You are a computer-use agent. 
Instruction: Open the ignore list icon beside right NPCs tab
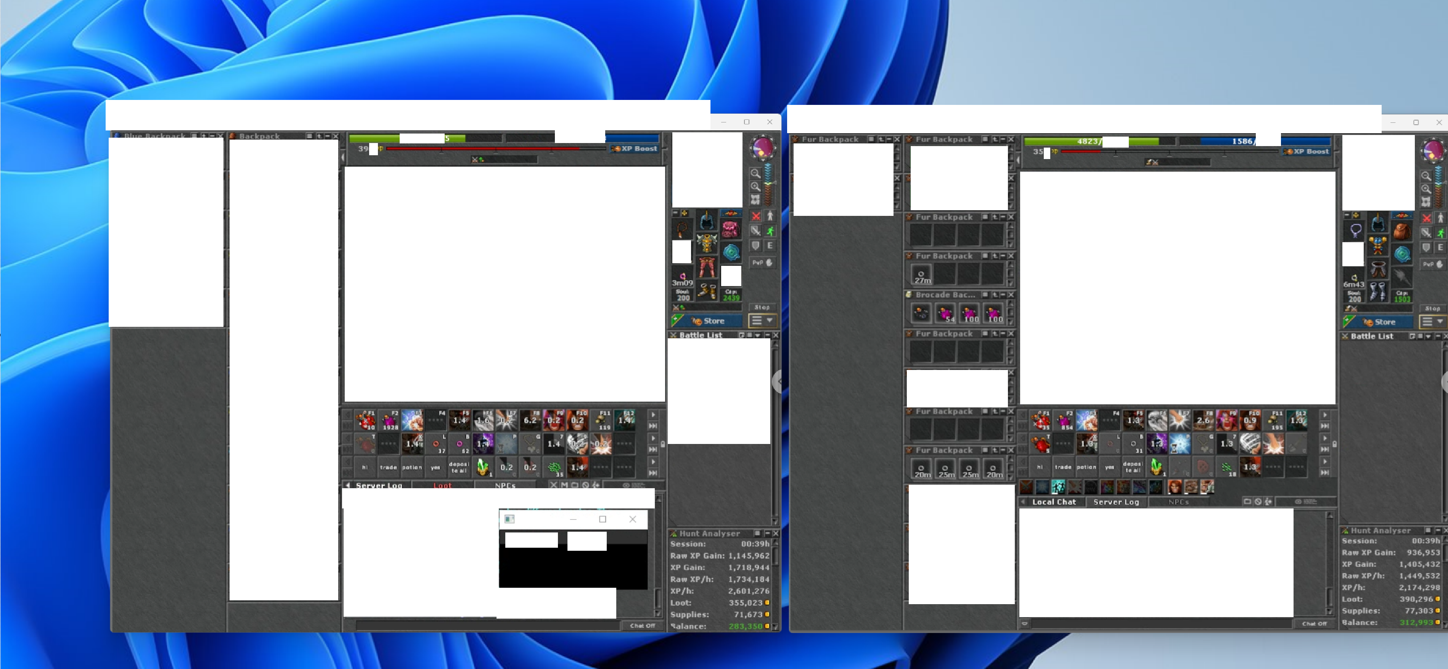click(x=1258, y=502)
